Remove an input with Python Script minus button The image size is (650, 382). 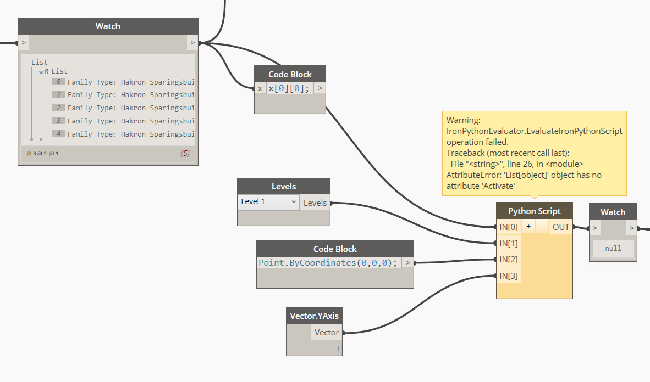click(541, 227)
